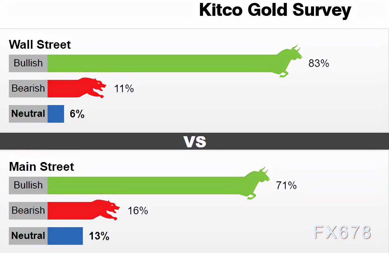Viewport: 389px width, 253px height.
Task: Click the Main Street Neutral label
Action: click(28, 236)
